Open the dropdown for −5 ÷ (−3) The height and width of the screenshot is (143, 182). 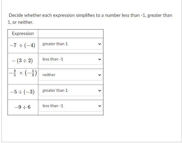tap(70, 91)
